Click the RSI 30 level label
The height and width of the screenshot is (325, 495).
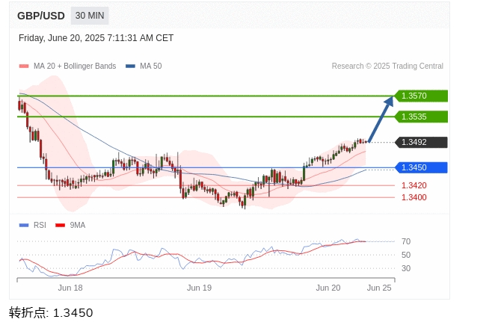pos(406,268)
